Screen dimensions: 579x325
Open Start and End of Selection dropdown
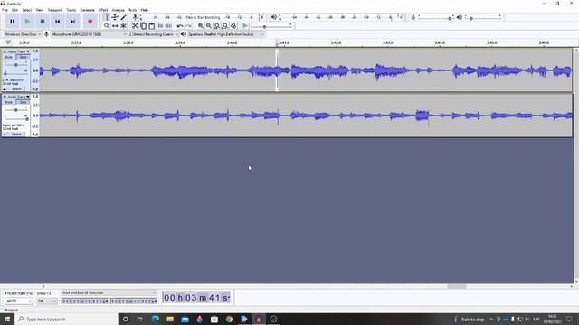pyautogui.click(x=109, y=292)
